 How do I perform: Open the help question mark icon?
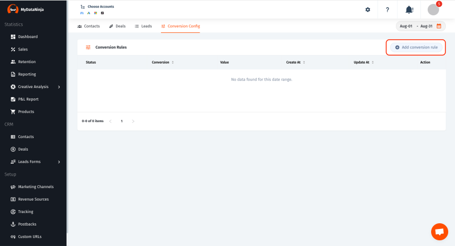pos(387,10)
